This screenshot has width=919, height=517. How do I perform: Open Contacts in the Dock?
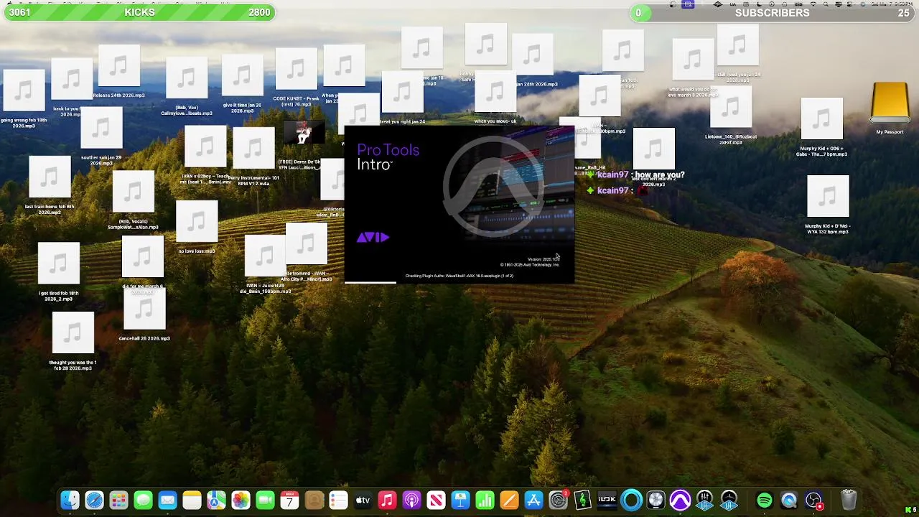pos(314,500)
